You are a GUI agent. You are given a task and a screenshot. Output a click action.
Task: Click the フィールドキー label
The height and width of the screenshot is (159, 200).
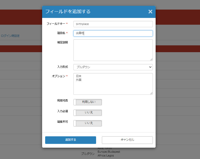click(56, 24)
